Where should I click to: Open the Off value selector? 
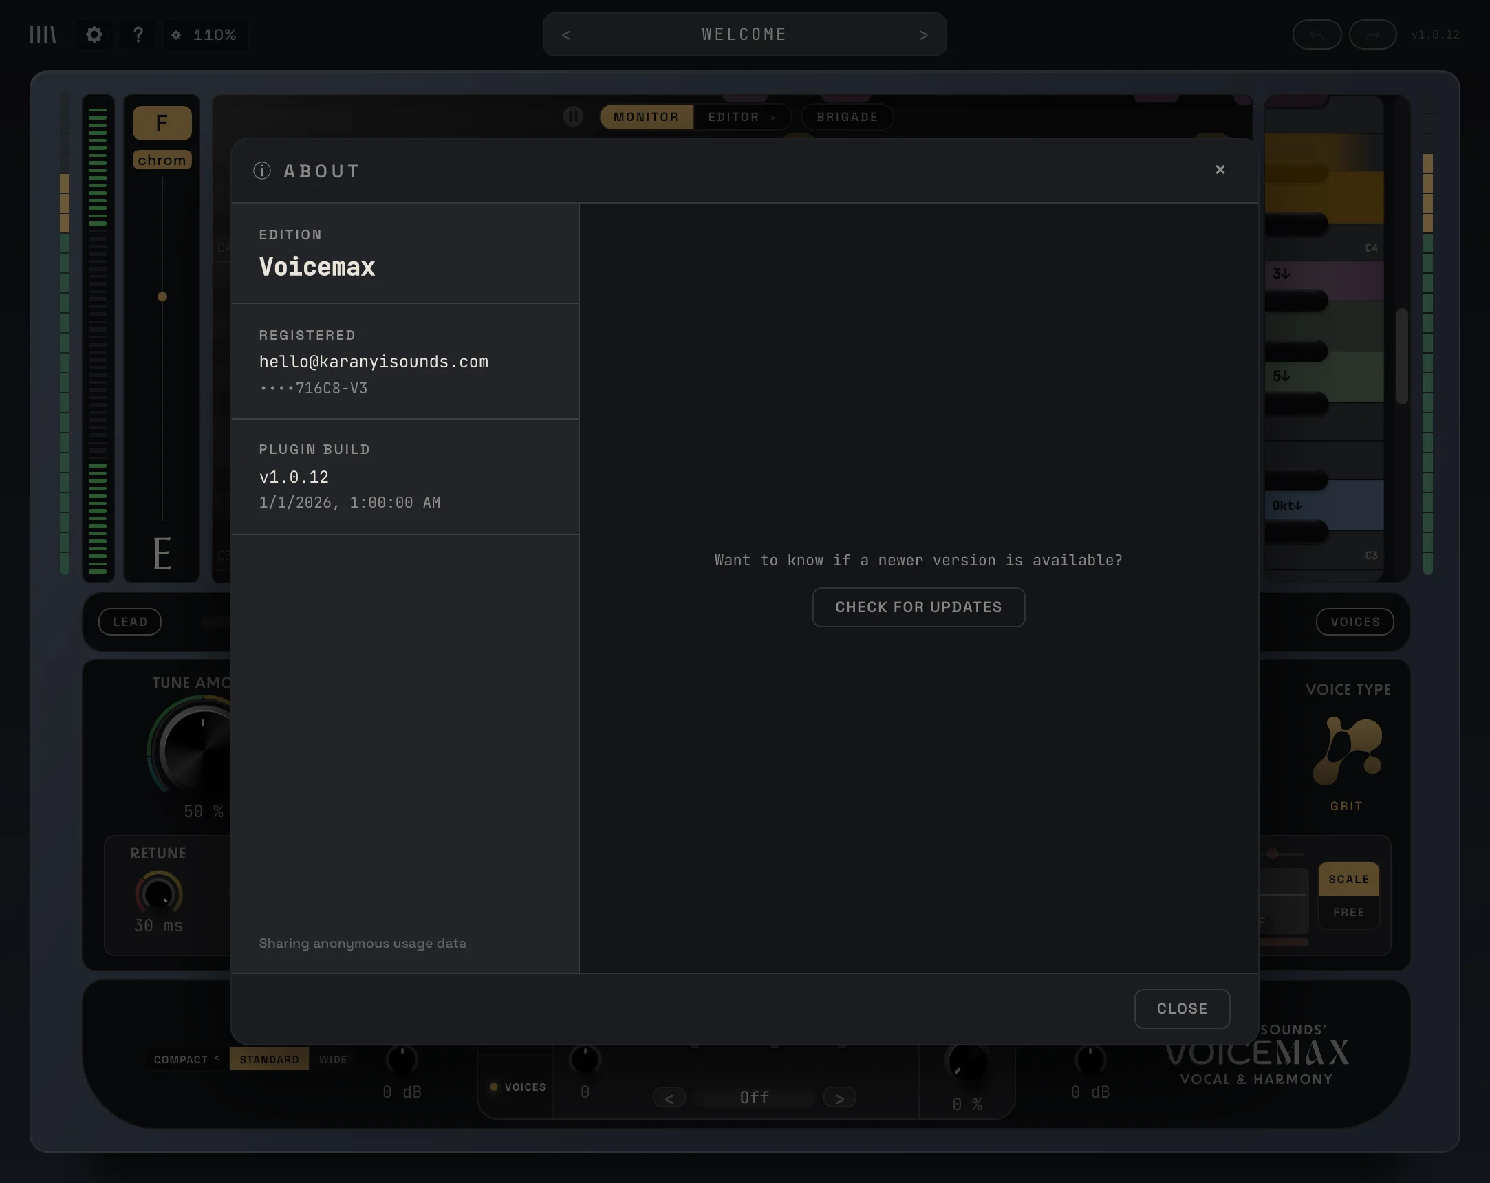pyautogui.click(x=755, y=1098)
